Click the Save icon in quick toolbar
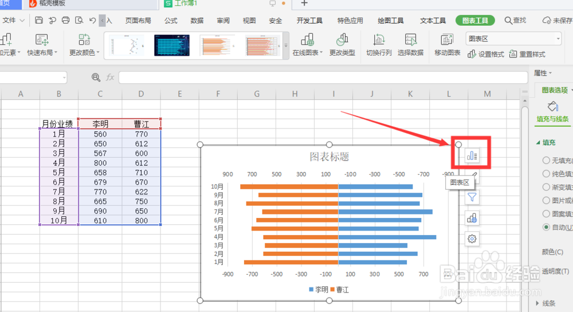The image size is (573, 312). [x=39, y=20]
